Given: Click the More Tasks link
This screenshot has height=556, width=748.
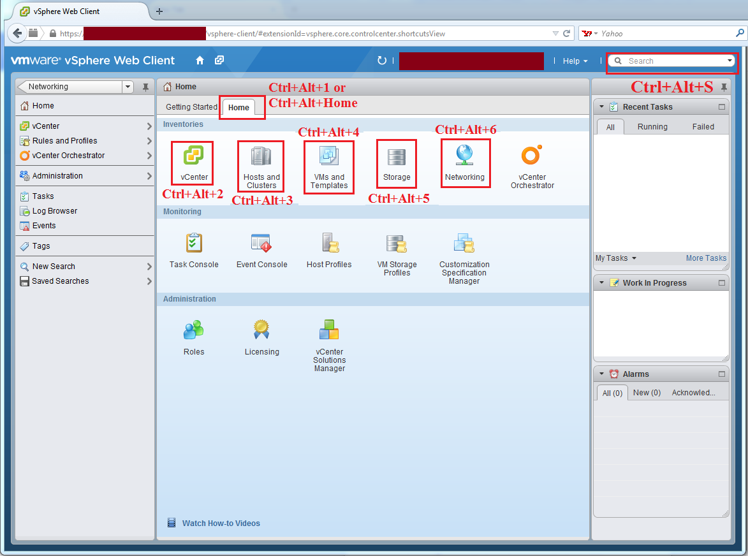Looking at the screenshot, I should [x=706, y=258].
